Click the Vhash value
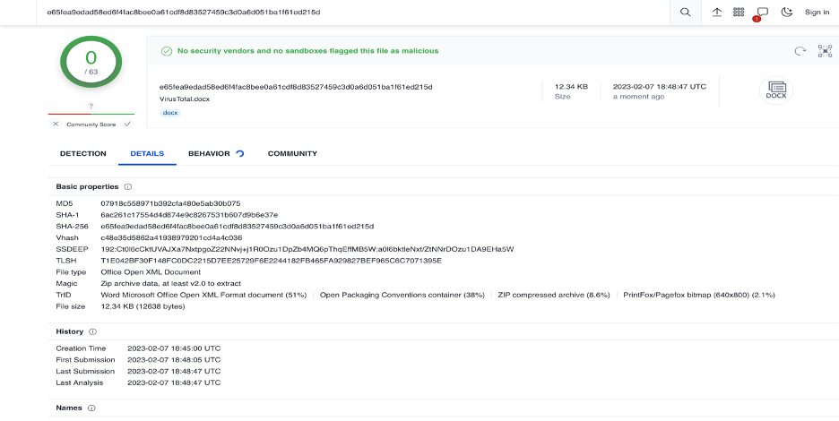Screen dimensions: 839x421 [171, 237]
